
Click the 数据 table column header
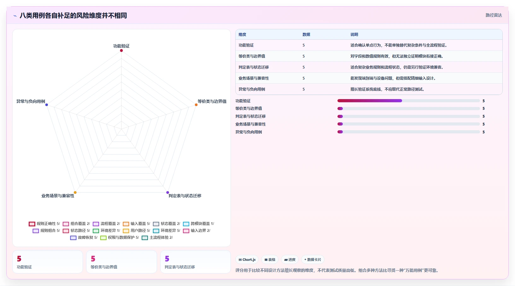306,35
